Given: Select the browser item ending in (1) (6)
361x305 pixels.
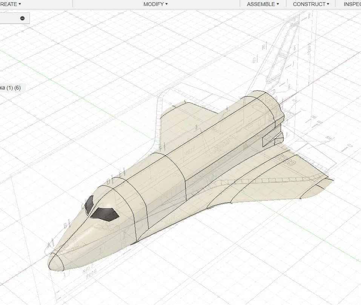Looking at the screenshot, I should [x=11, y=88].
